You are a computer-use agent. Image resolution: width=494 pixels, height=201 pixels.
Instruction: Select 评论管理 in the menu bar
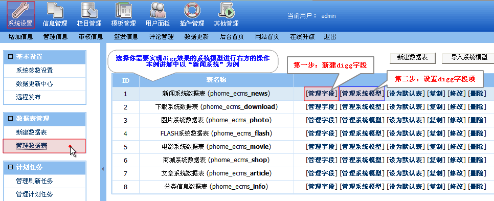click(x=161, y=37)
